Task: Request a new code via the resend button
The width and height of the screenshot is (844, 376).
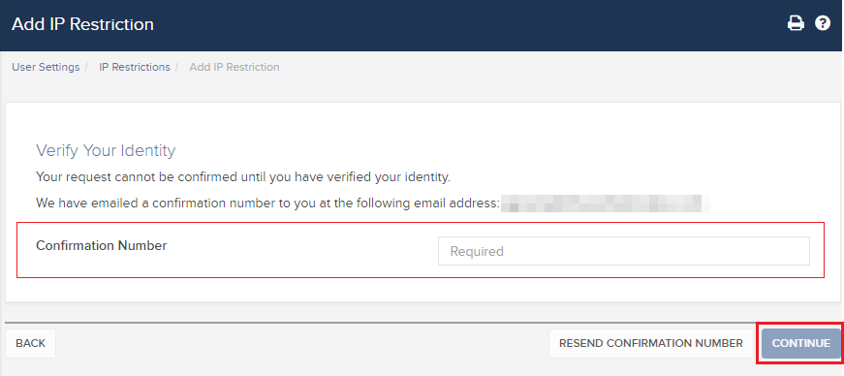Action: click(x=651, y=344)
